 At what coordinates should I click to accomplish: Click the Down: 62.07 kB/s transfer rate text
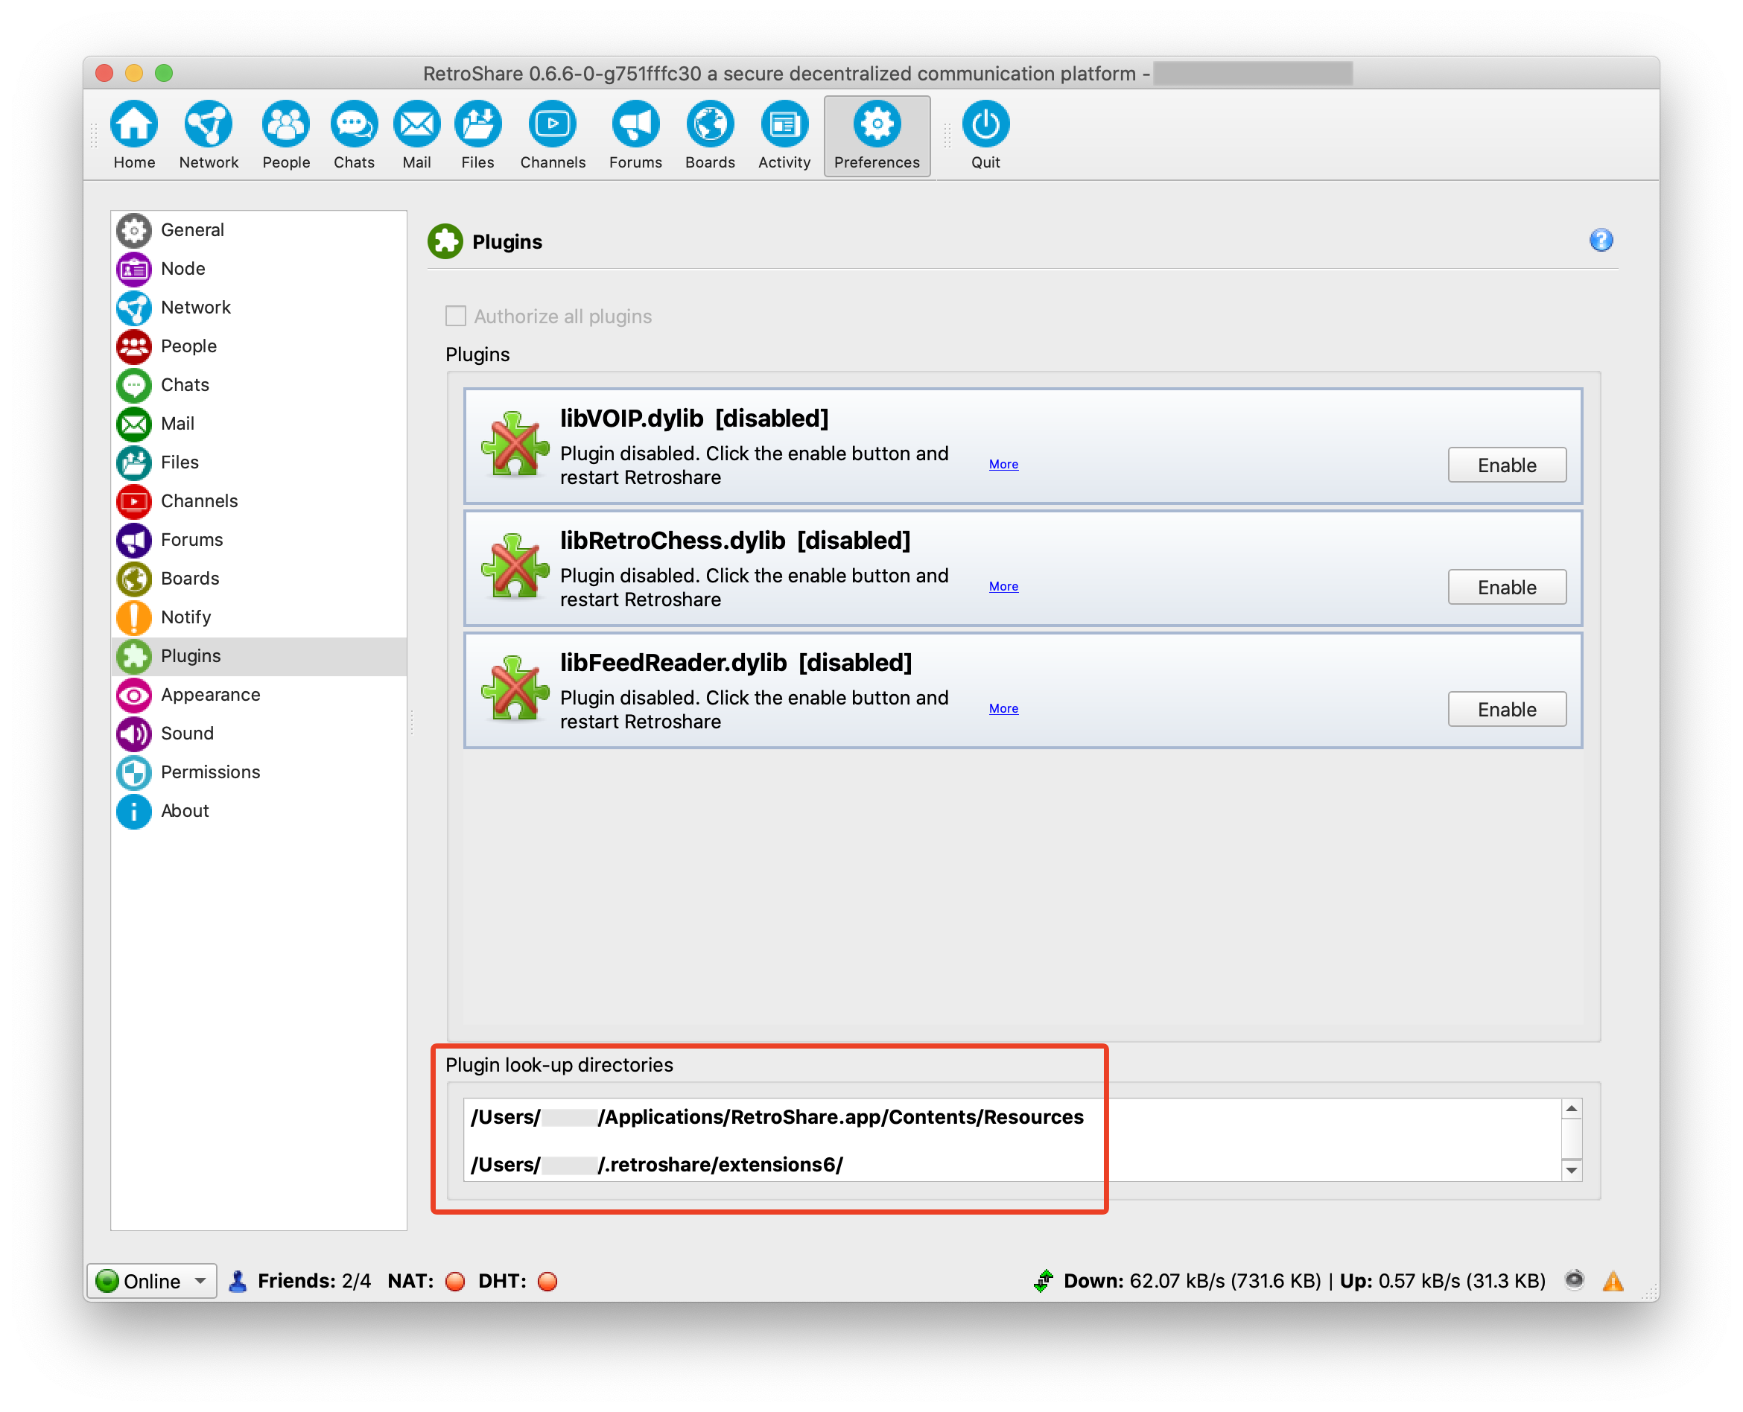[1192, 1281]
